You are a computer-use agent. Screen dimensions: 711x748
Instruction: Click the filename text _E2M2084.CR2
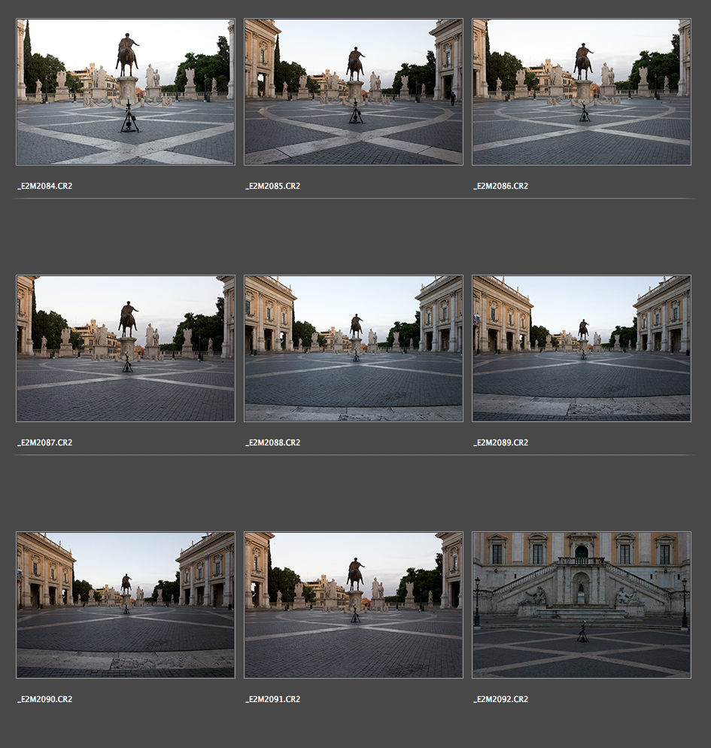coord(45,186)
